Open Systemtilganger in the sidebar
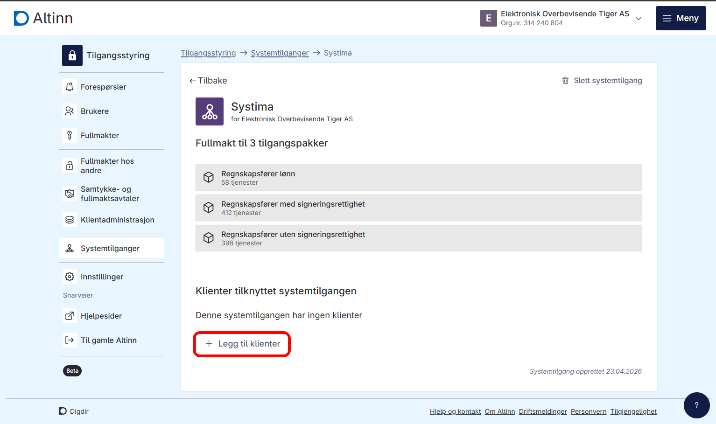The image size is (716, 424). click(112, 248)
